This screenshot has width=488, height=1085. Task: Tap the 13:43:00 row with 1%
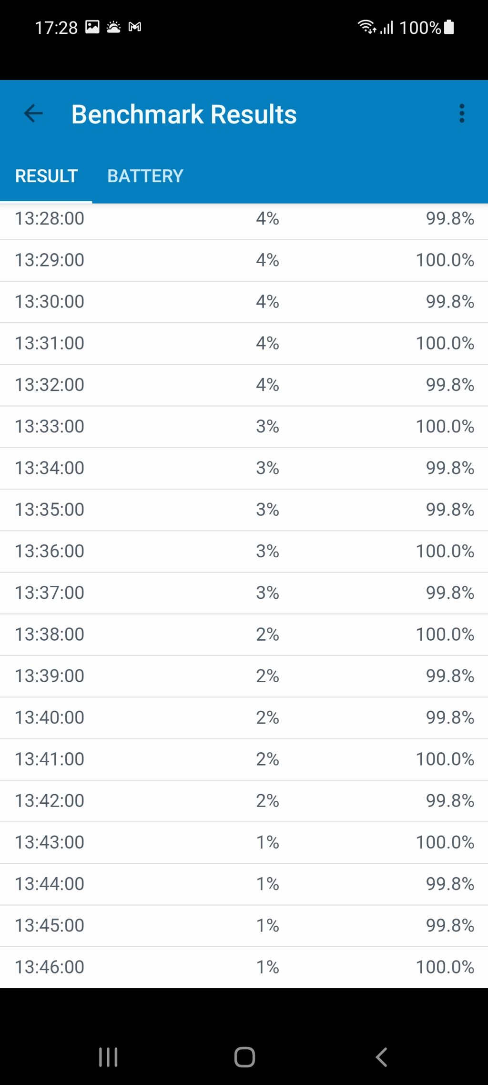(x=244, y=842)
